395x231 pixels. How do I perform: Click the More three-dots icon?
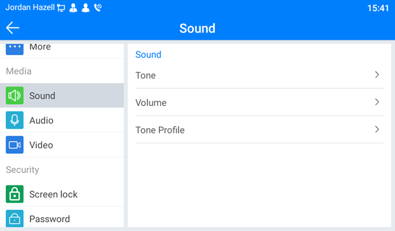tap(15, 49)
